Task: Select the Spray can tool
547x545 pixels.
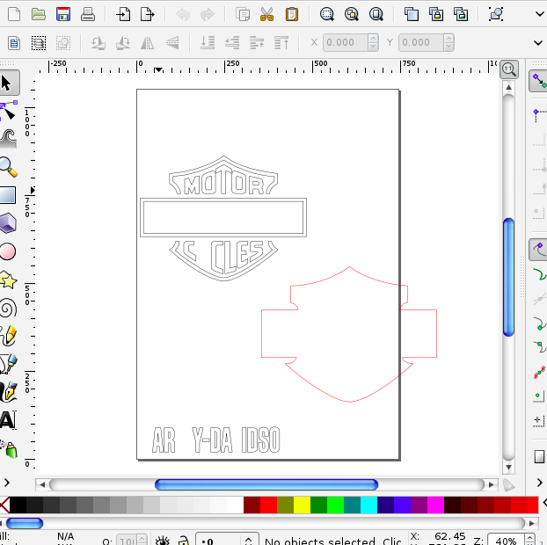Action: 9,449
